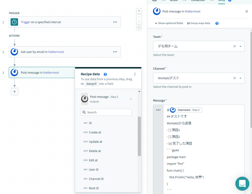Click Show optional fields

pyautogui.click(x=169, y=23)
